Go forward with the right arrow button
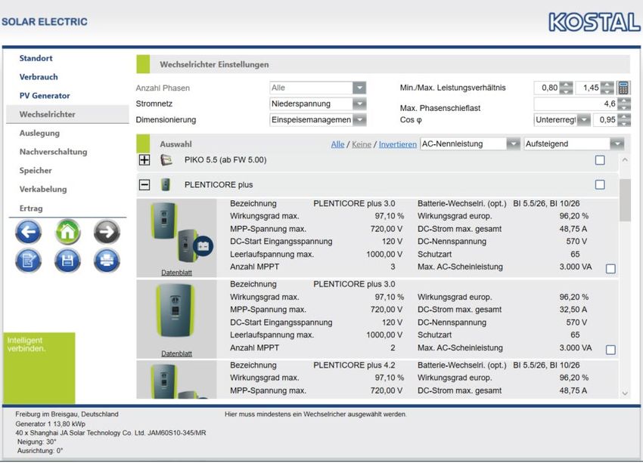643x463 pixels. 107,232
